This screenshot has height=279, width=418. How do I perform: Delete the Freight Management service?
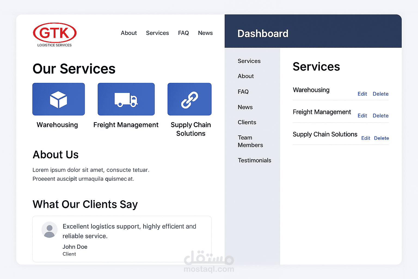pyautogui.click(x=380, y=116)
